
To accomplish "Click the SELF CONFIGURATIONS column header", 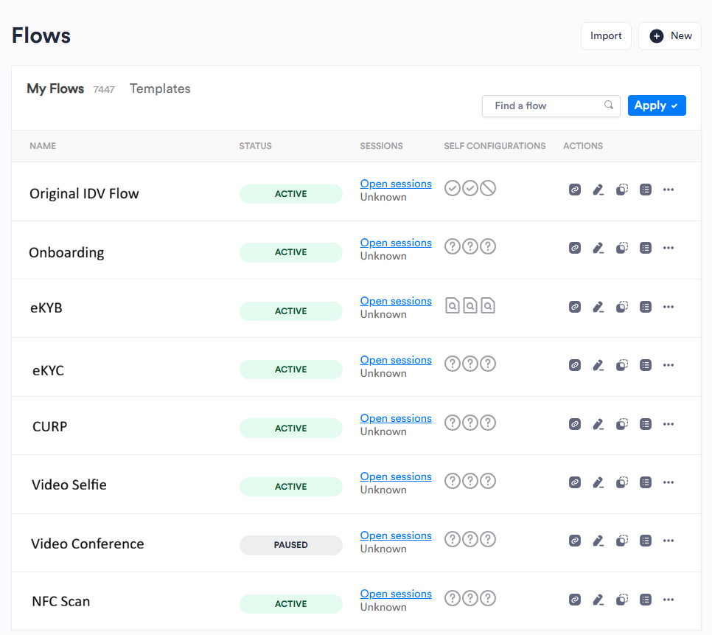I will (x=495, y=146).
